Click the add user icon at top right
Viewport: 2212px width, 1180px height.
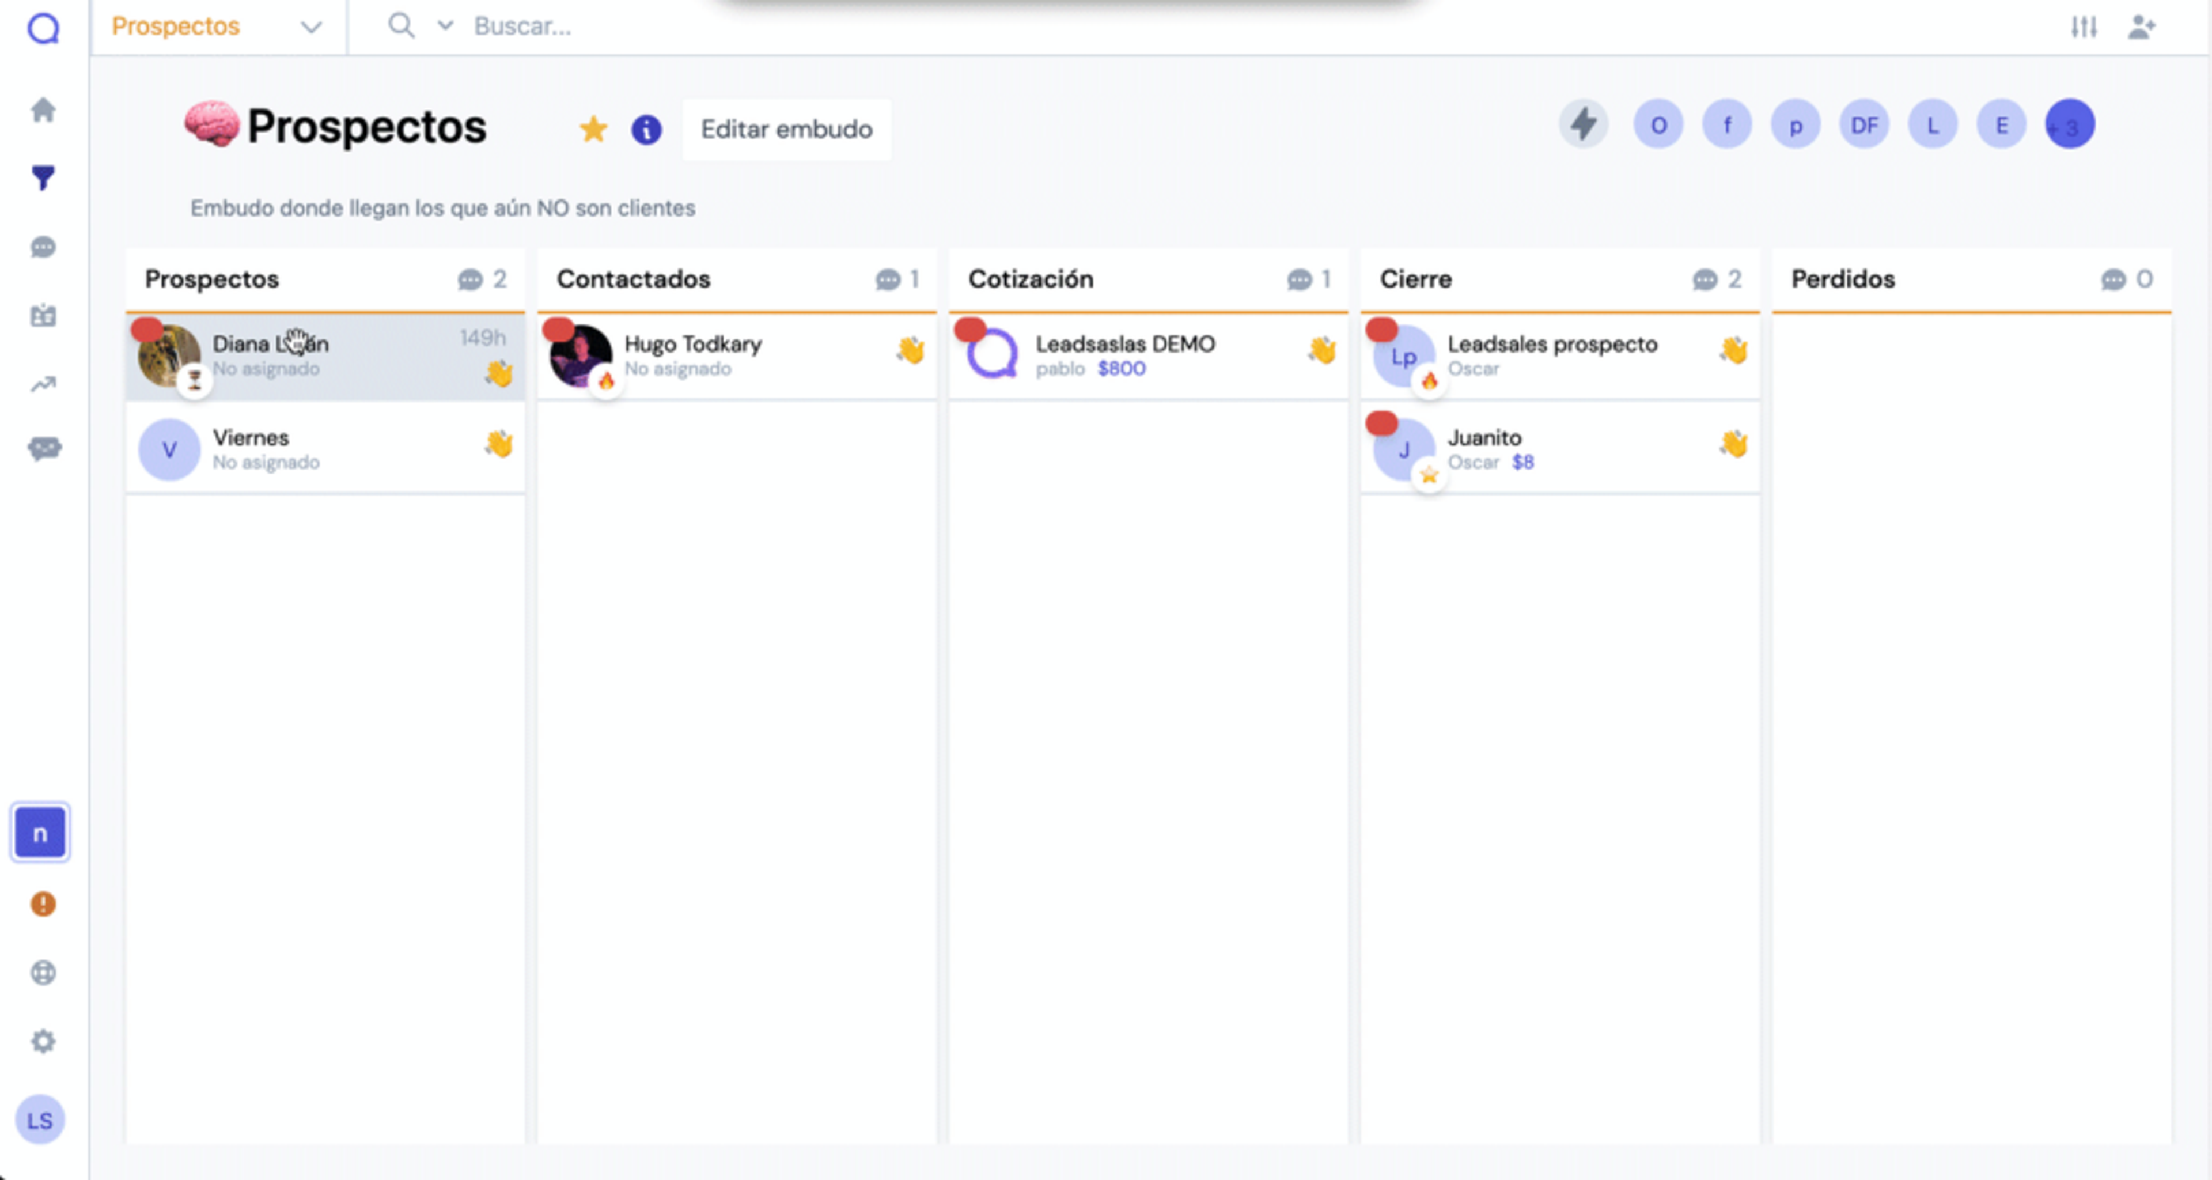(x=2142, y=28)
